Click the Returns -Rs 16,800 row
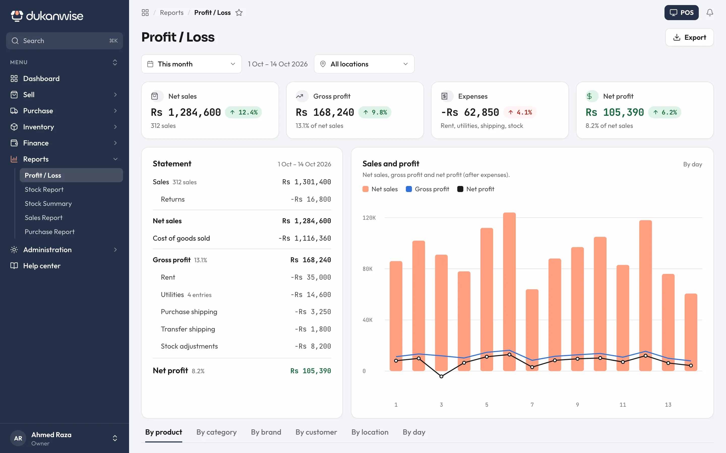This screenshot has width=726, height=453. click(242, 199)
